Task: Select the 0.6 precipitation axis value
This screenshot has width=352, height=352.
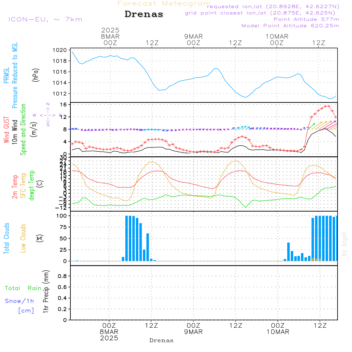Action: coord(62,287)
